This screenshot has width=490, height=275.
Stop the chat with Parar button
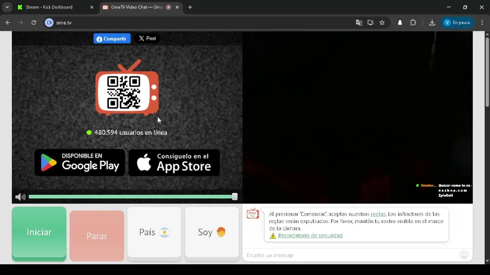97,236
